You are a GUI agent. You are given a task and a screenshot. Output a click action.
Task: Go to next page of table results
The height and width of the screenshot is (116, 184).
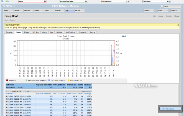pos(22,91)
